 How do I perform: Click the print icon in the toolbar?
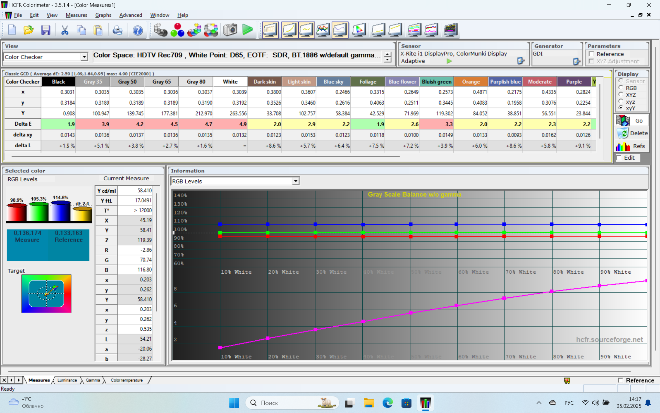118,30
